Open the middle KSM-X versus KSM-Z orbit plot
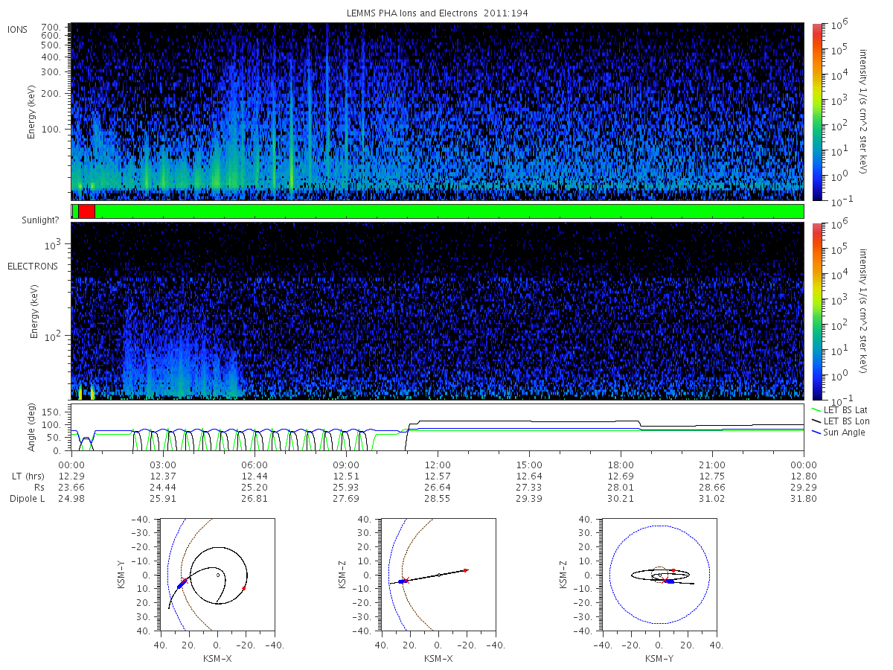Screen dimensions: 893x670 pos(438,575)
